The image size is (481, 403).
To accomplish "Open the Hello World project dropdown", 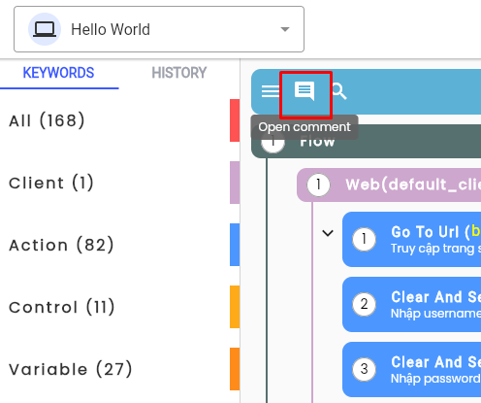I will click(159, 29).
